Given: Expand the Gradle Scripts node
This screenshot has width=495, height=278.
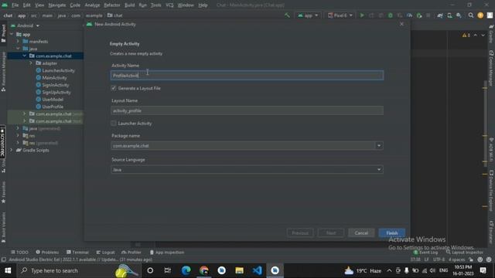Looking at the screenshot, I should point(12,150).
